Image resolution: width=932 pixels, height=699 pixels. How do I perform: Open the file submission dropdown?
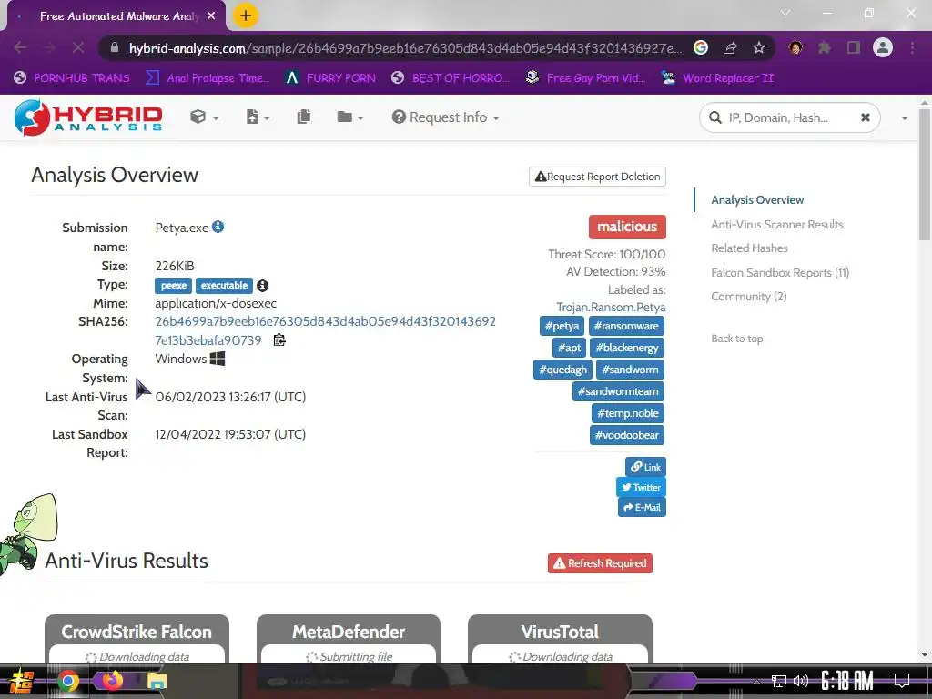[x=258, y=117]
